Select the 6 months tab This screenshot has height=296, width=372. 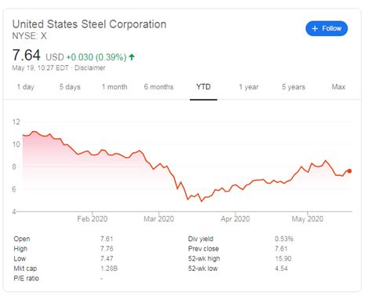point(159,87)
